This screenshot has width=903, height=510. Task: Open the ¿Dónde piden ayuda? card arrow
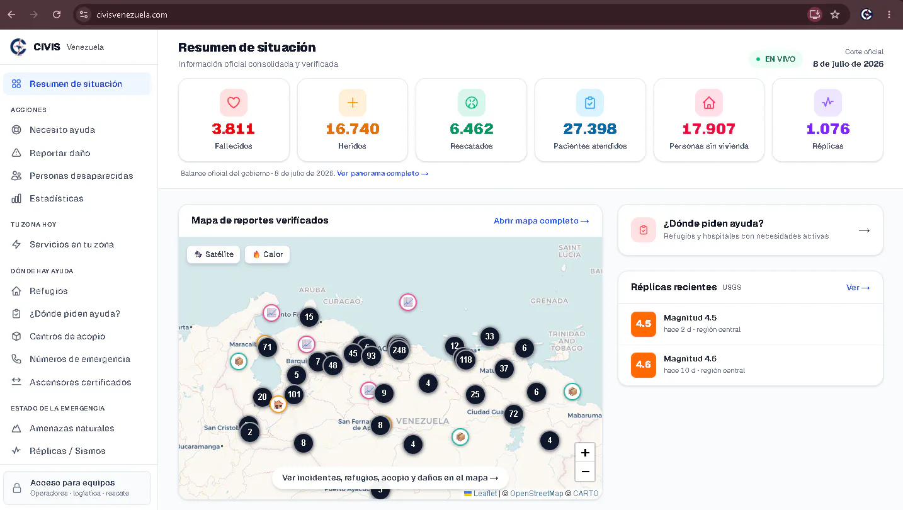tap(864, 230)
